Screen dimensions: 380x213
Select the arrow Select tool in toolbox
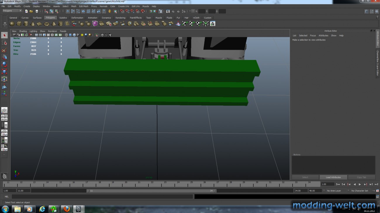tap(4, 35)
